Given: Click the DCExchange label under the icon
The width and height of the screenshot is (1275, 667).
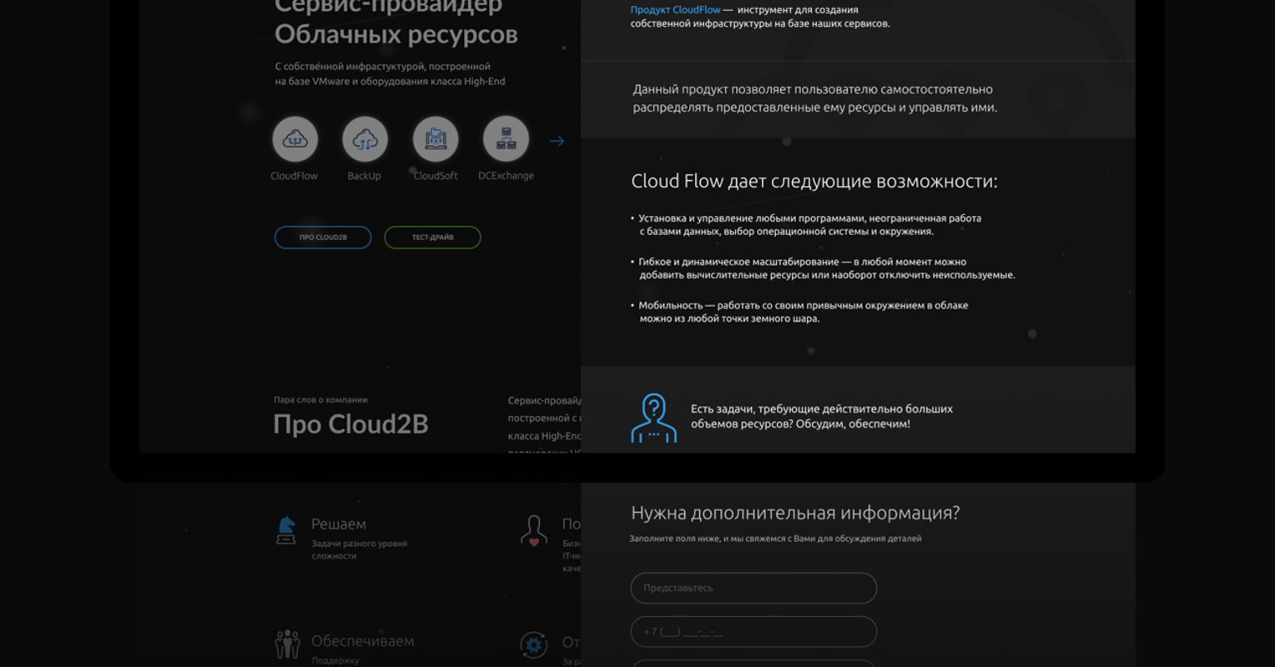Looking at the screenshot, I should click(506, 176).
